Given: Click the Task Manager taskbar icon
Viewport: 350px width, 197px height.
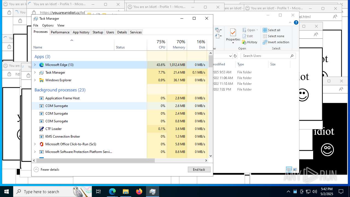Looking at the screenshot, I should (152, 192).
